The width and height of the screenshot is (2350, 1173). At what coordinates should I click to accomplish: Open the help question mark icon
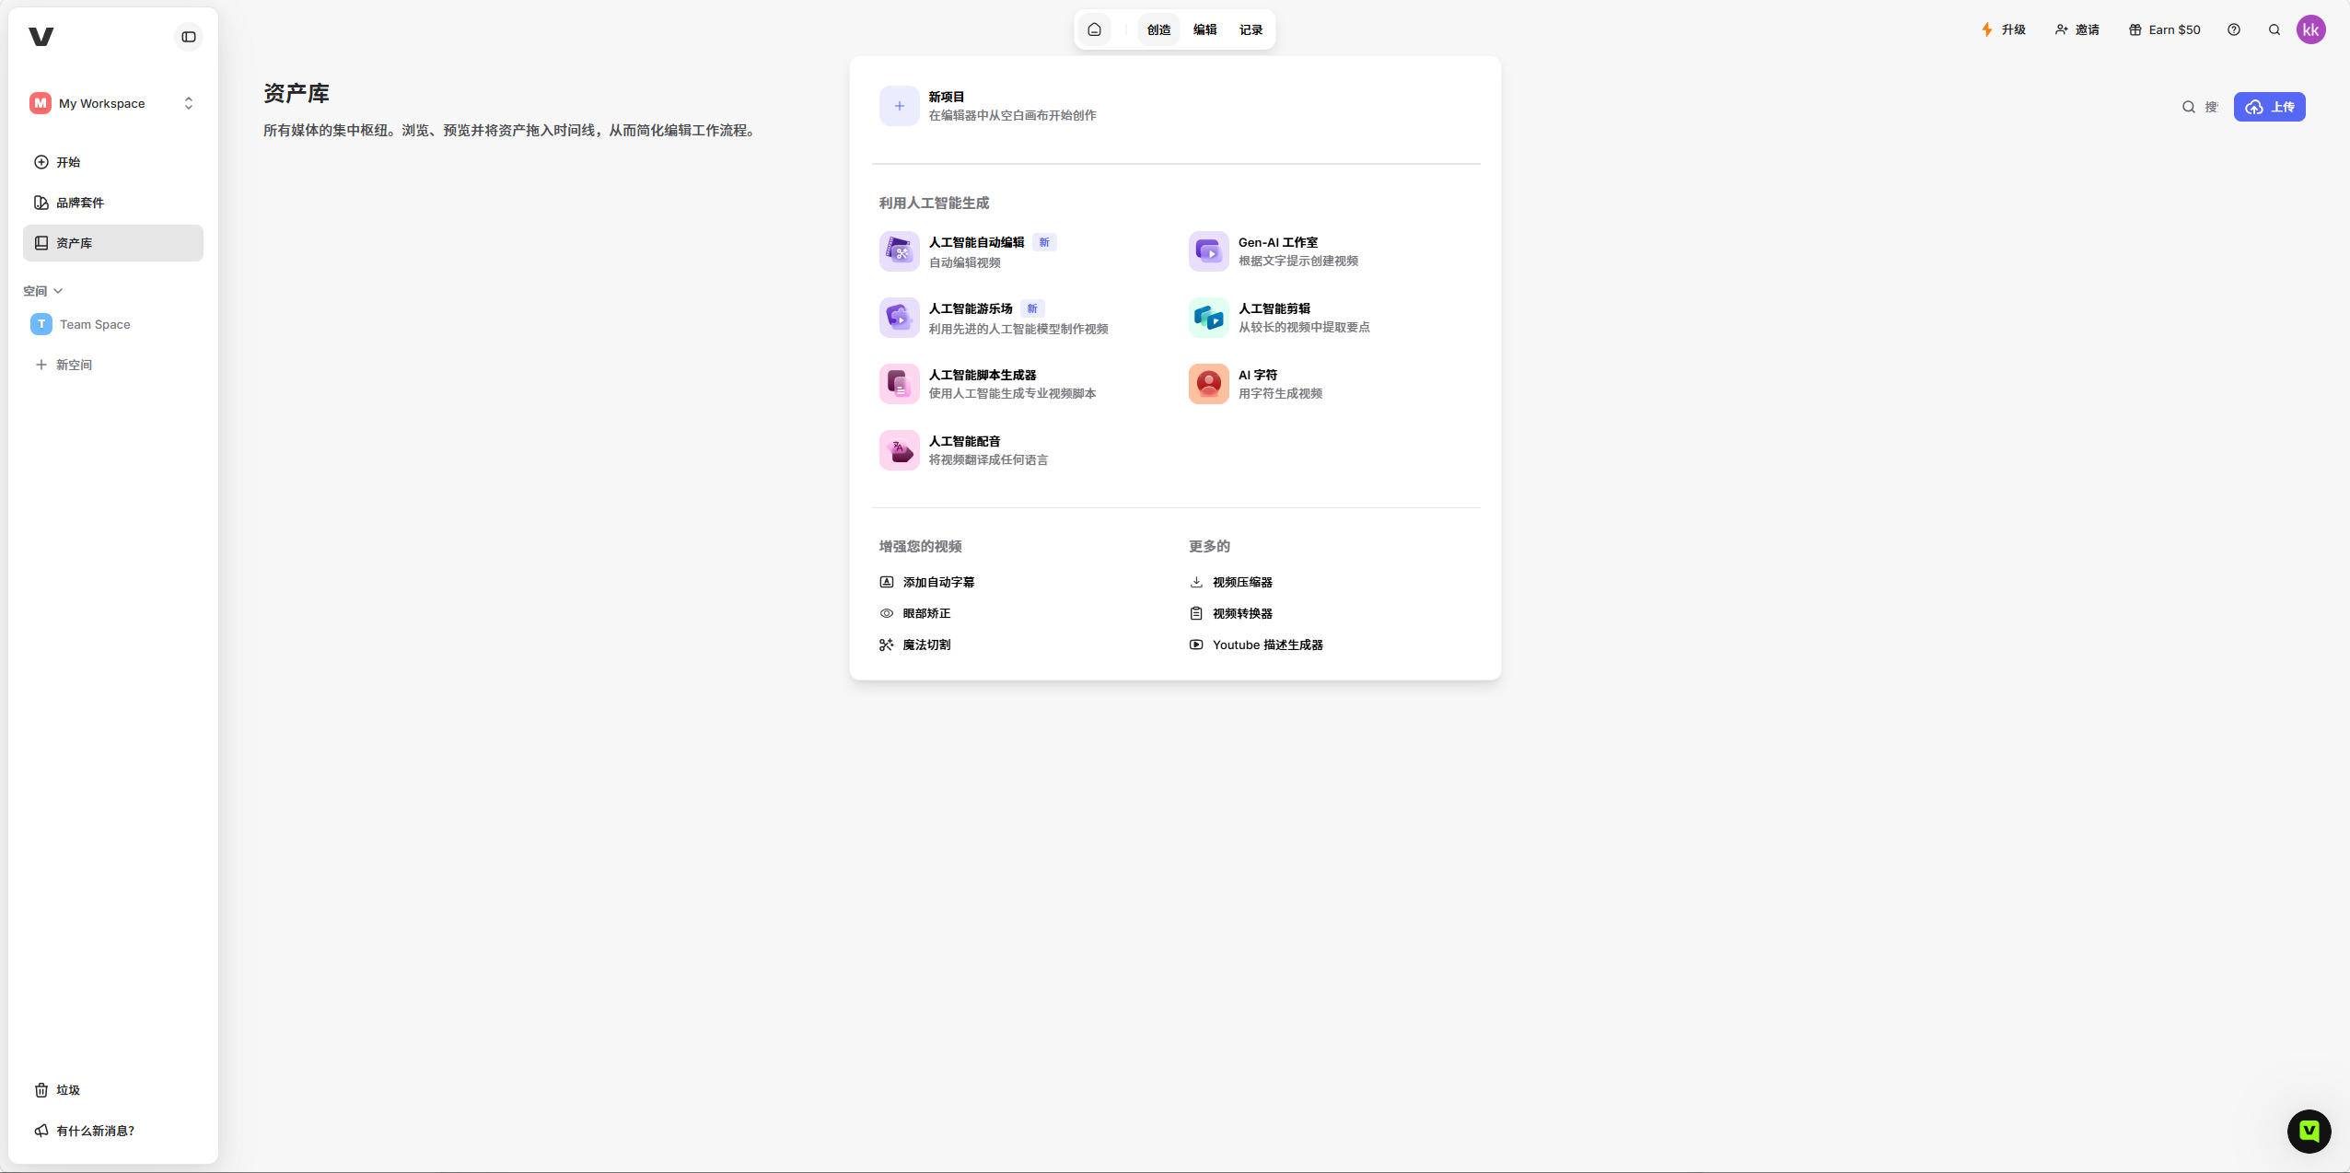(x=2234, y=29)
